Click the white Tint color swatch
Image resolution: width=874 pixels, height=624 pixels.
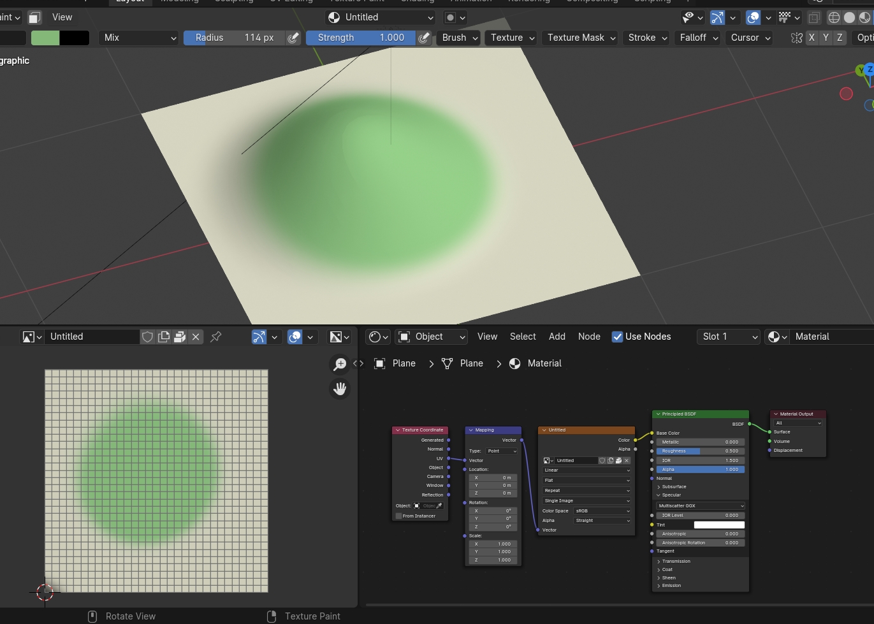[719, 525]
